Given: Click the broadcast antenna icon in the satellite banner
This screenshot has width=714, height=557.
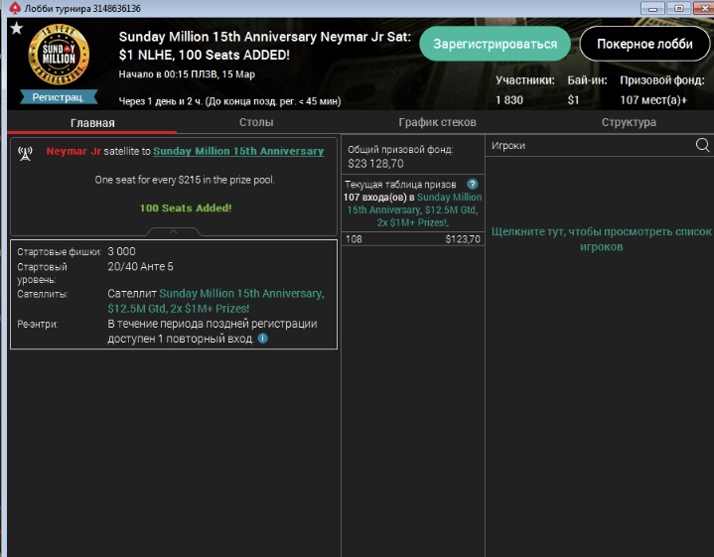Looking at the screenshot, I should pyautogui.click(x=26, y=154).
